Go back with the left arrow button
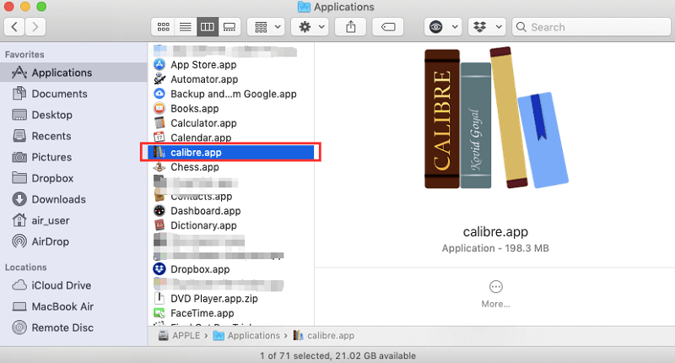The image size is (675, 363). pyautogui.click(x=14, y=27)
